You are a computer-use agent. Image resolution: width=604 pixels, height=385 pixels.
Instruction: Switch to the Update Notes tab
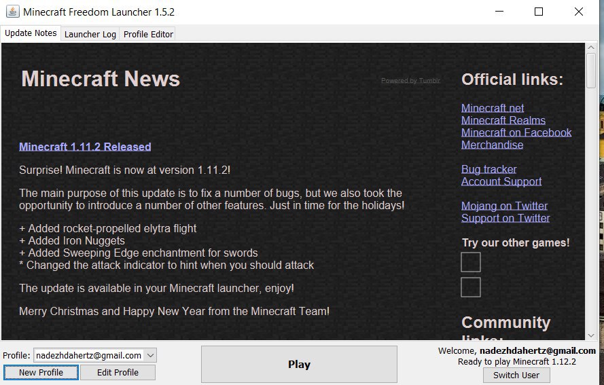click(x=31, y=33)
